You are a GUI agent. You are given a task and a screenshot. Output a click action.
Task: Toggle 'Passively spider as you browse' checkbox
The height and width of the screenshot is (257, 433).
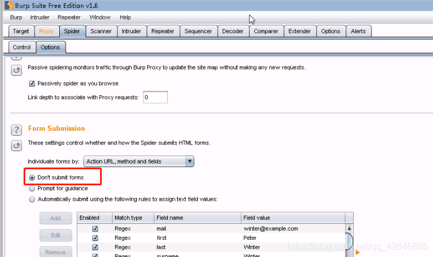(x=32, y=83)
